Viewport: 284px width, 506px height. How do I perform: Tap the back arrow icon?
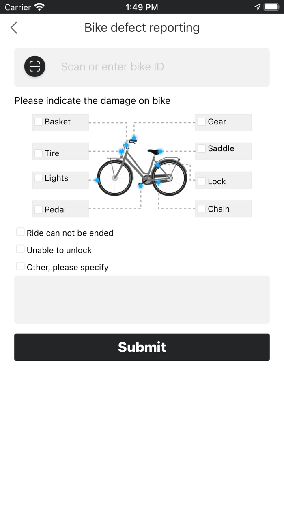coord(14,28)
